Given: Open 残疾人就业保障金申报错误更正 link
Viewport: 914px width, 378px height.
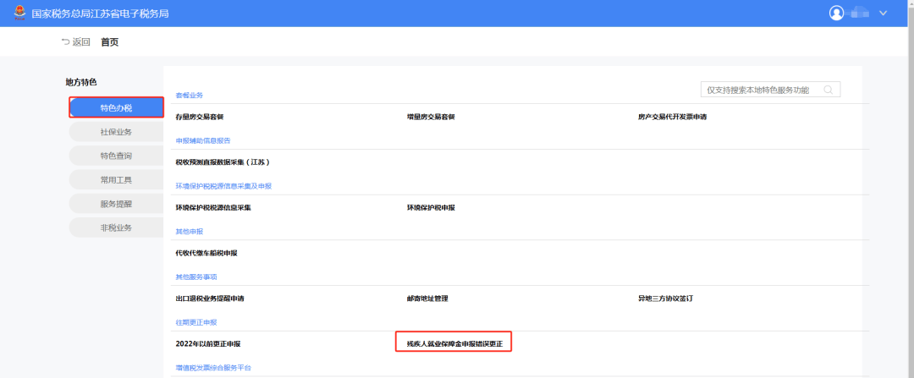Looking at the screenshot, I should [x=454, y=343].
